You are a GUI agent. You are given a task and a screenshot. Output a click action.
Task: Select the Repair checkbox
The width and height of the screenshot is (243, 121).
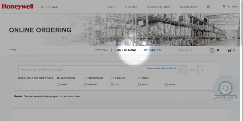(x=58, y=84)
